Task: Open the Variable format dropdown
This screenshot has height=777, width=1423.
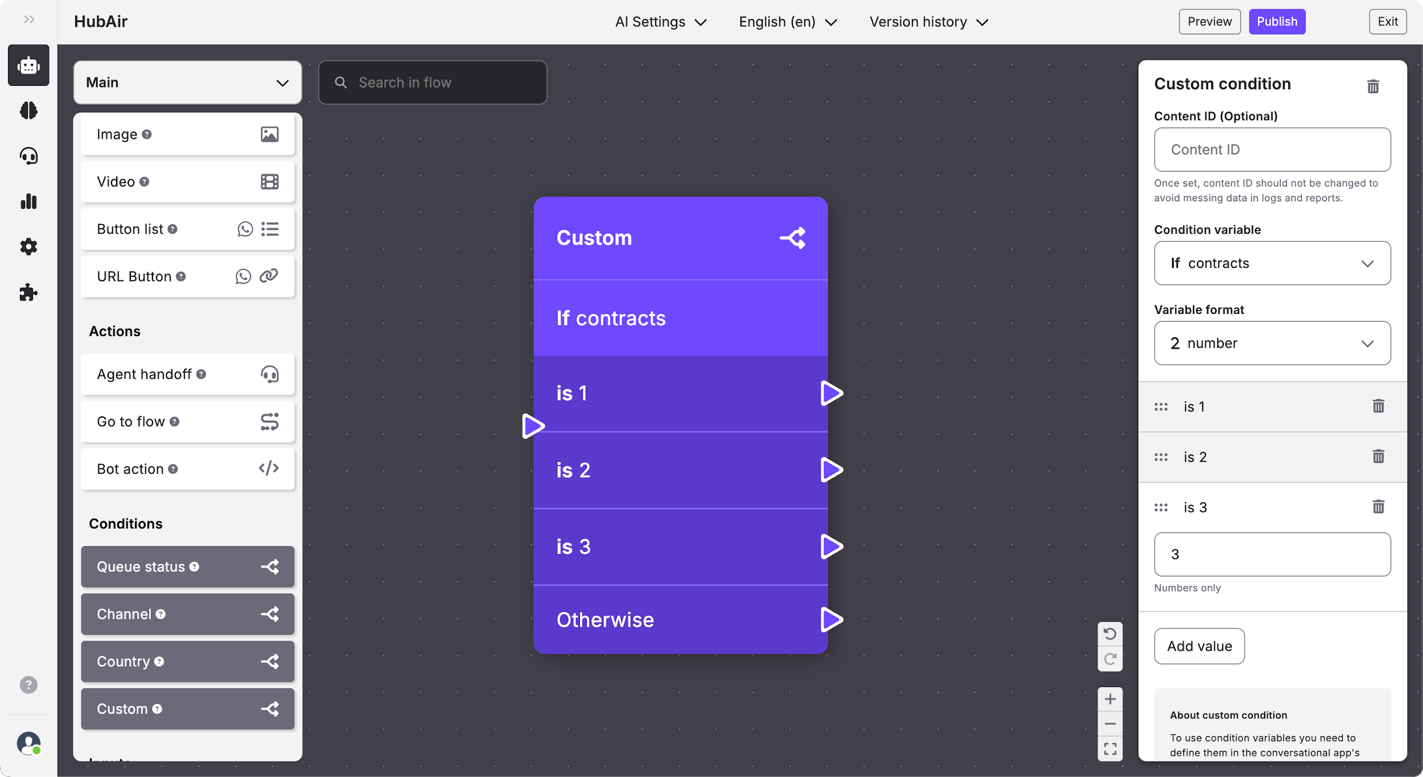Action: click(x=1272, y=343)
